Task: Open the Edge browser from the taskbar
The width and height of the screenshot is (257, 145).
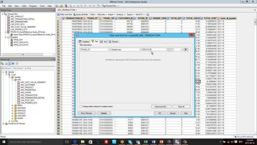Action: 75,142
